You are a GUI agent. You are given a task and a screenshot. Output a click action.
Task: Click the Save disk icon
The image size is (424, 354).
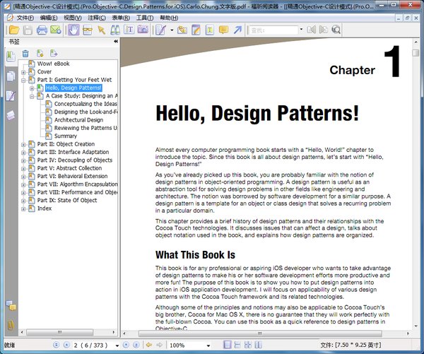pyautogui.click(x=27, y=30)
